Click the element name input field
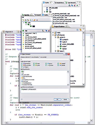95x125 pixels. 45,59
